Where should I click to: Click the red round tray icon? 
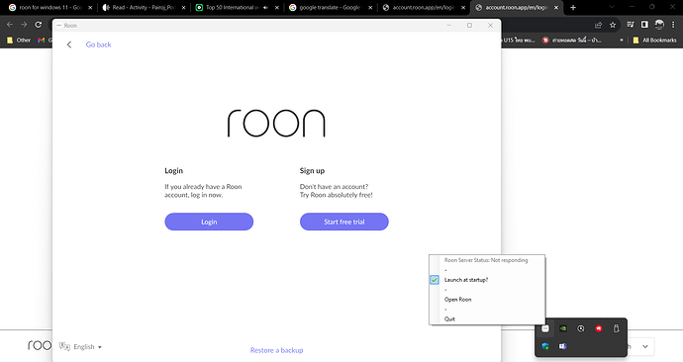[599, 328]
